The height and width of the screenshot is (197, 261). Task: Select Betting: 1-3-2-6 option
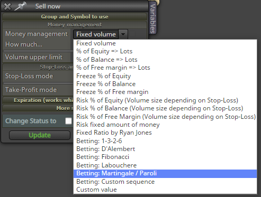tap(165, 141)
